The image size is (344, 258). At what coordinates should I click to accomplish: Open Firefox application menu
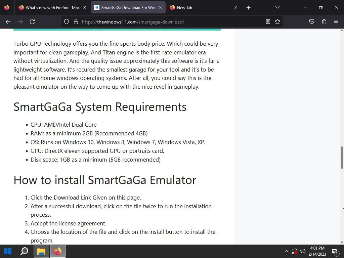tap(336, 22)
